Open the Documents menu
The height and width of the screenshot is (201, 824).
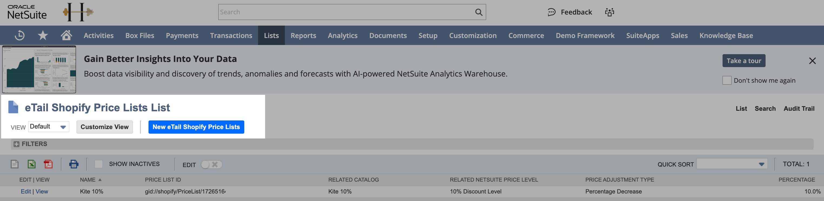click(388, 35)
